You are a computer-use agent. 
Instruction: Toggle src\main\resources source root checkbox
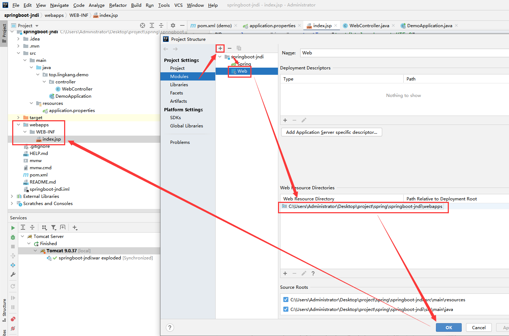tap(285, 300)
